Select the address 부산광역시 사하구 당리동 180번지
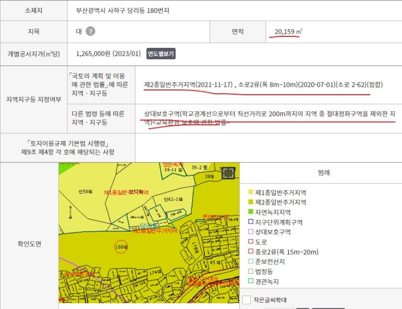The height and width of the screenshot is (309, 402). tap(123, 10)
